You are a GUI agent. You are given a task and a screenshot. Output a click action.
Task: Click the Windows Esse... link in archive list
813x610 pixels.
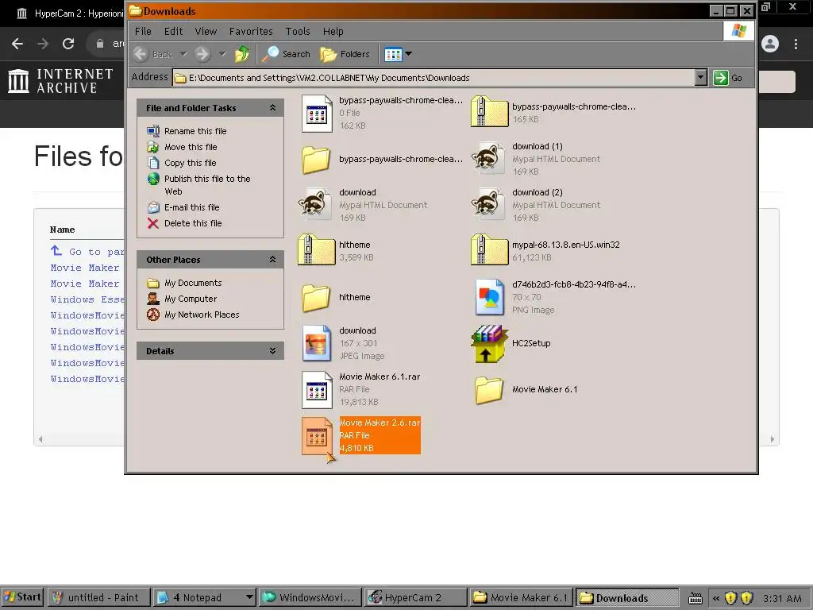pos(87,299)
